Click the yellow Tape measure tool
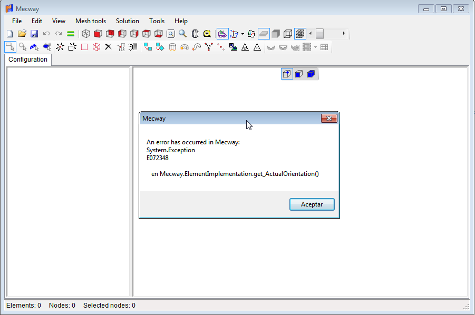The width and height of the screenshot is (475, 315). pyautogui.click(x=207, y=34)
